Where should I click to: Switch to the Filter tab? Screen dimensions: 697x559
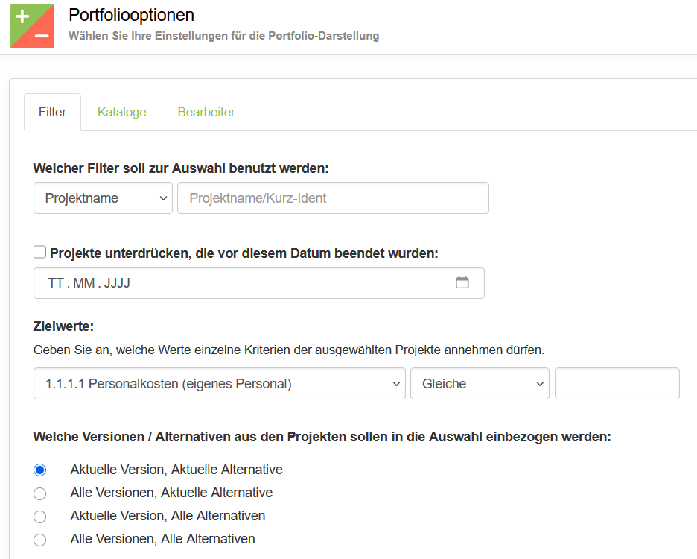(52, 112)
